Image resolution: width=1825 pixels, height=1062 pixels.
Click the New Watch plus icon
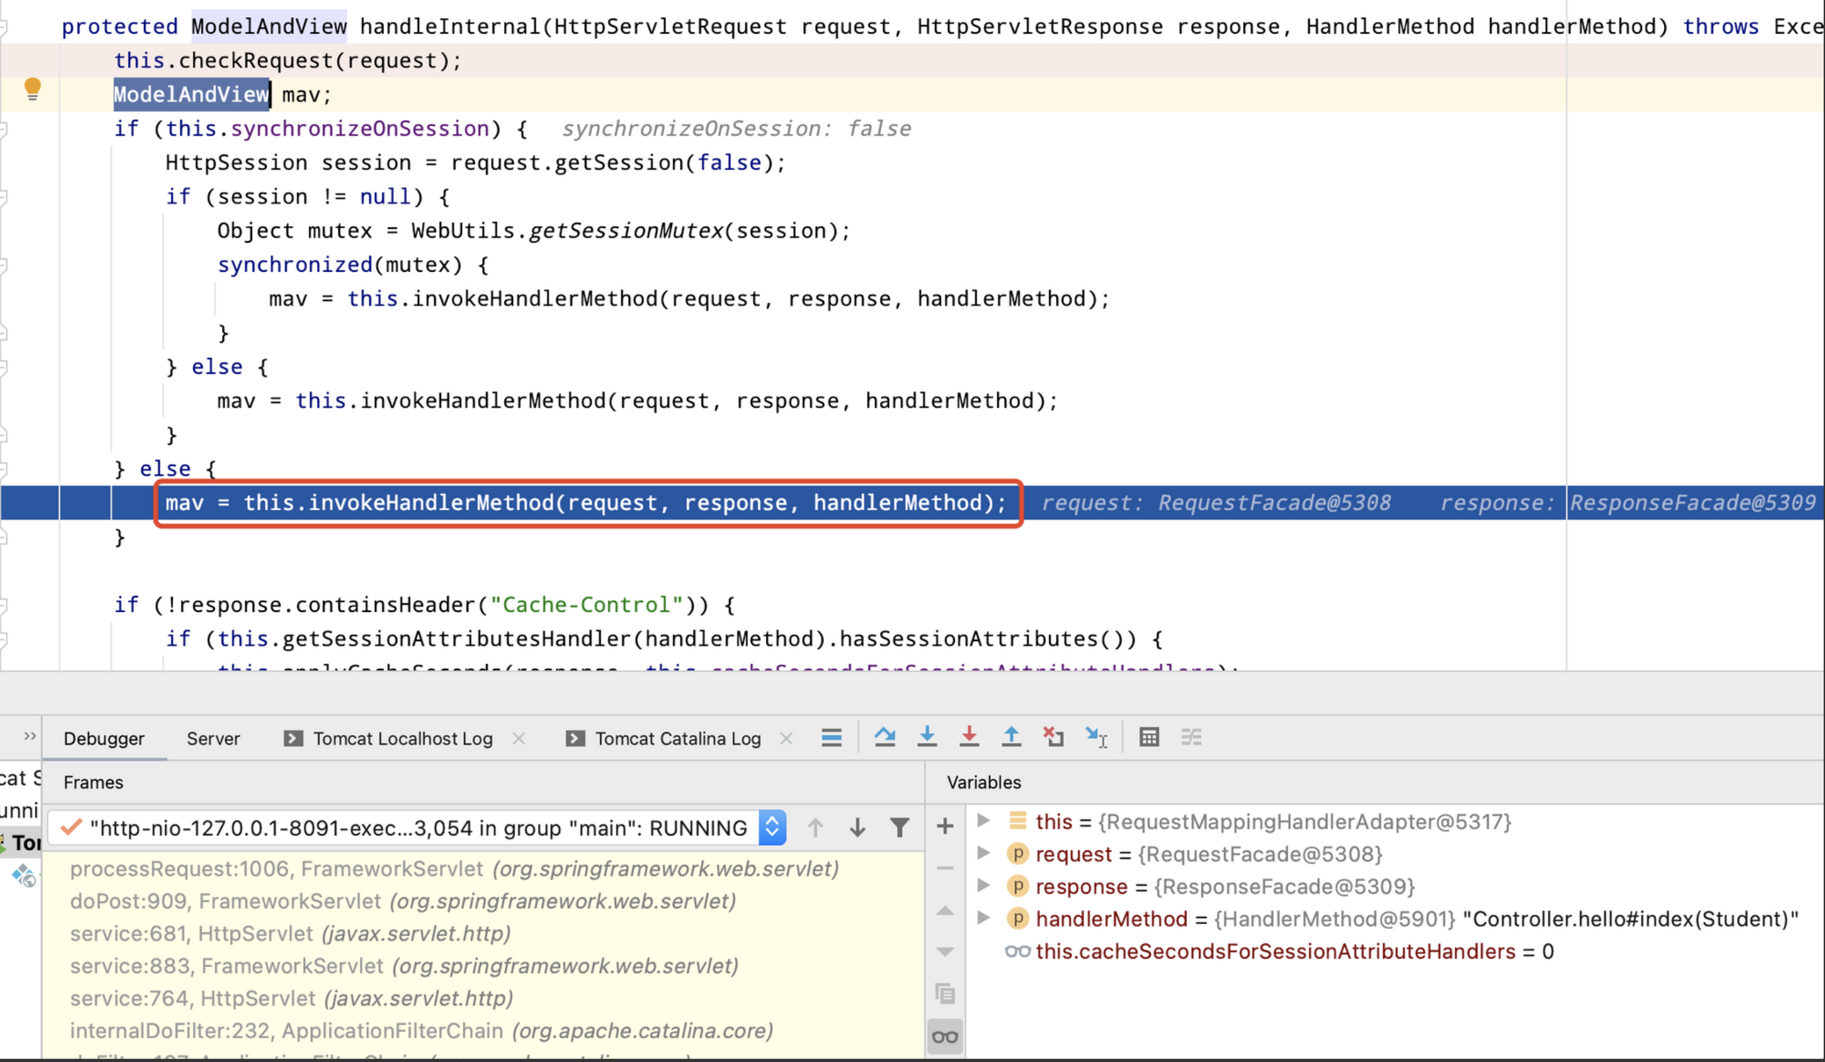945,826
